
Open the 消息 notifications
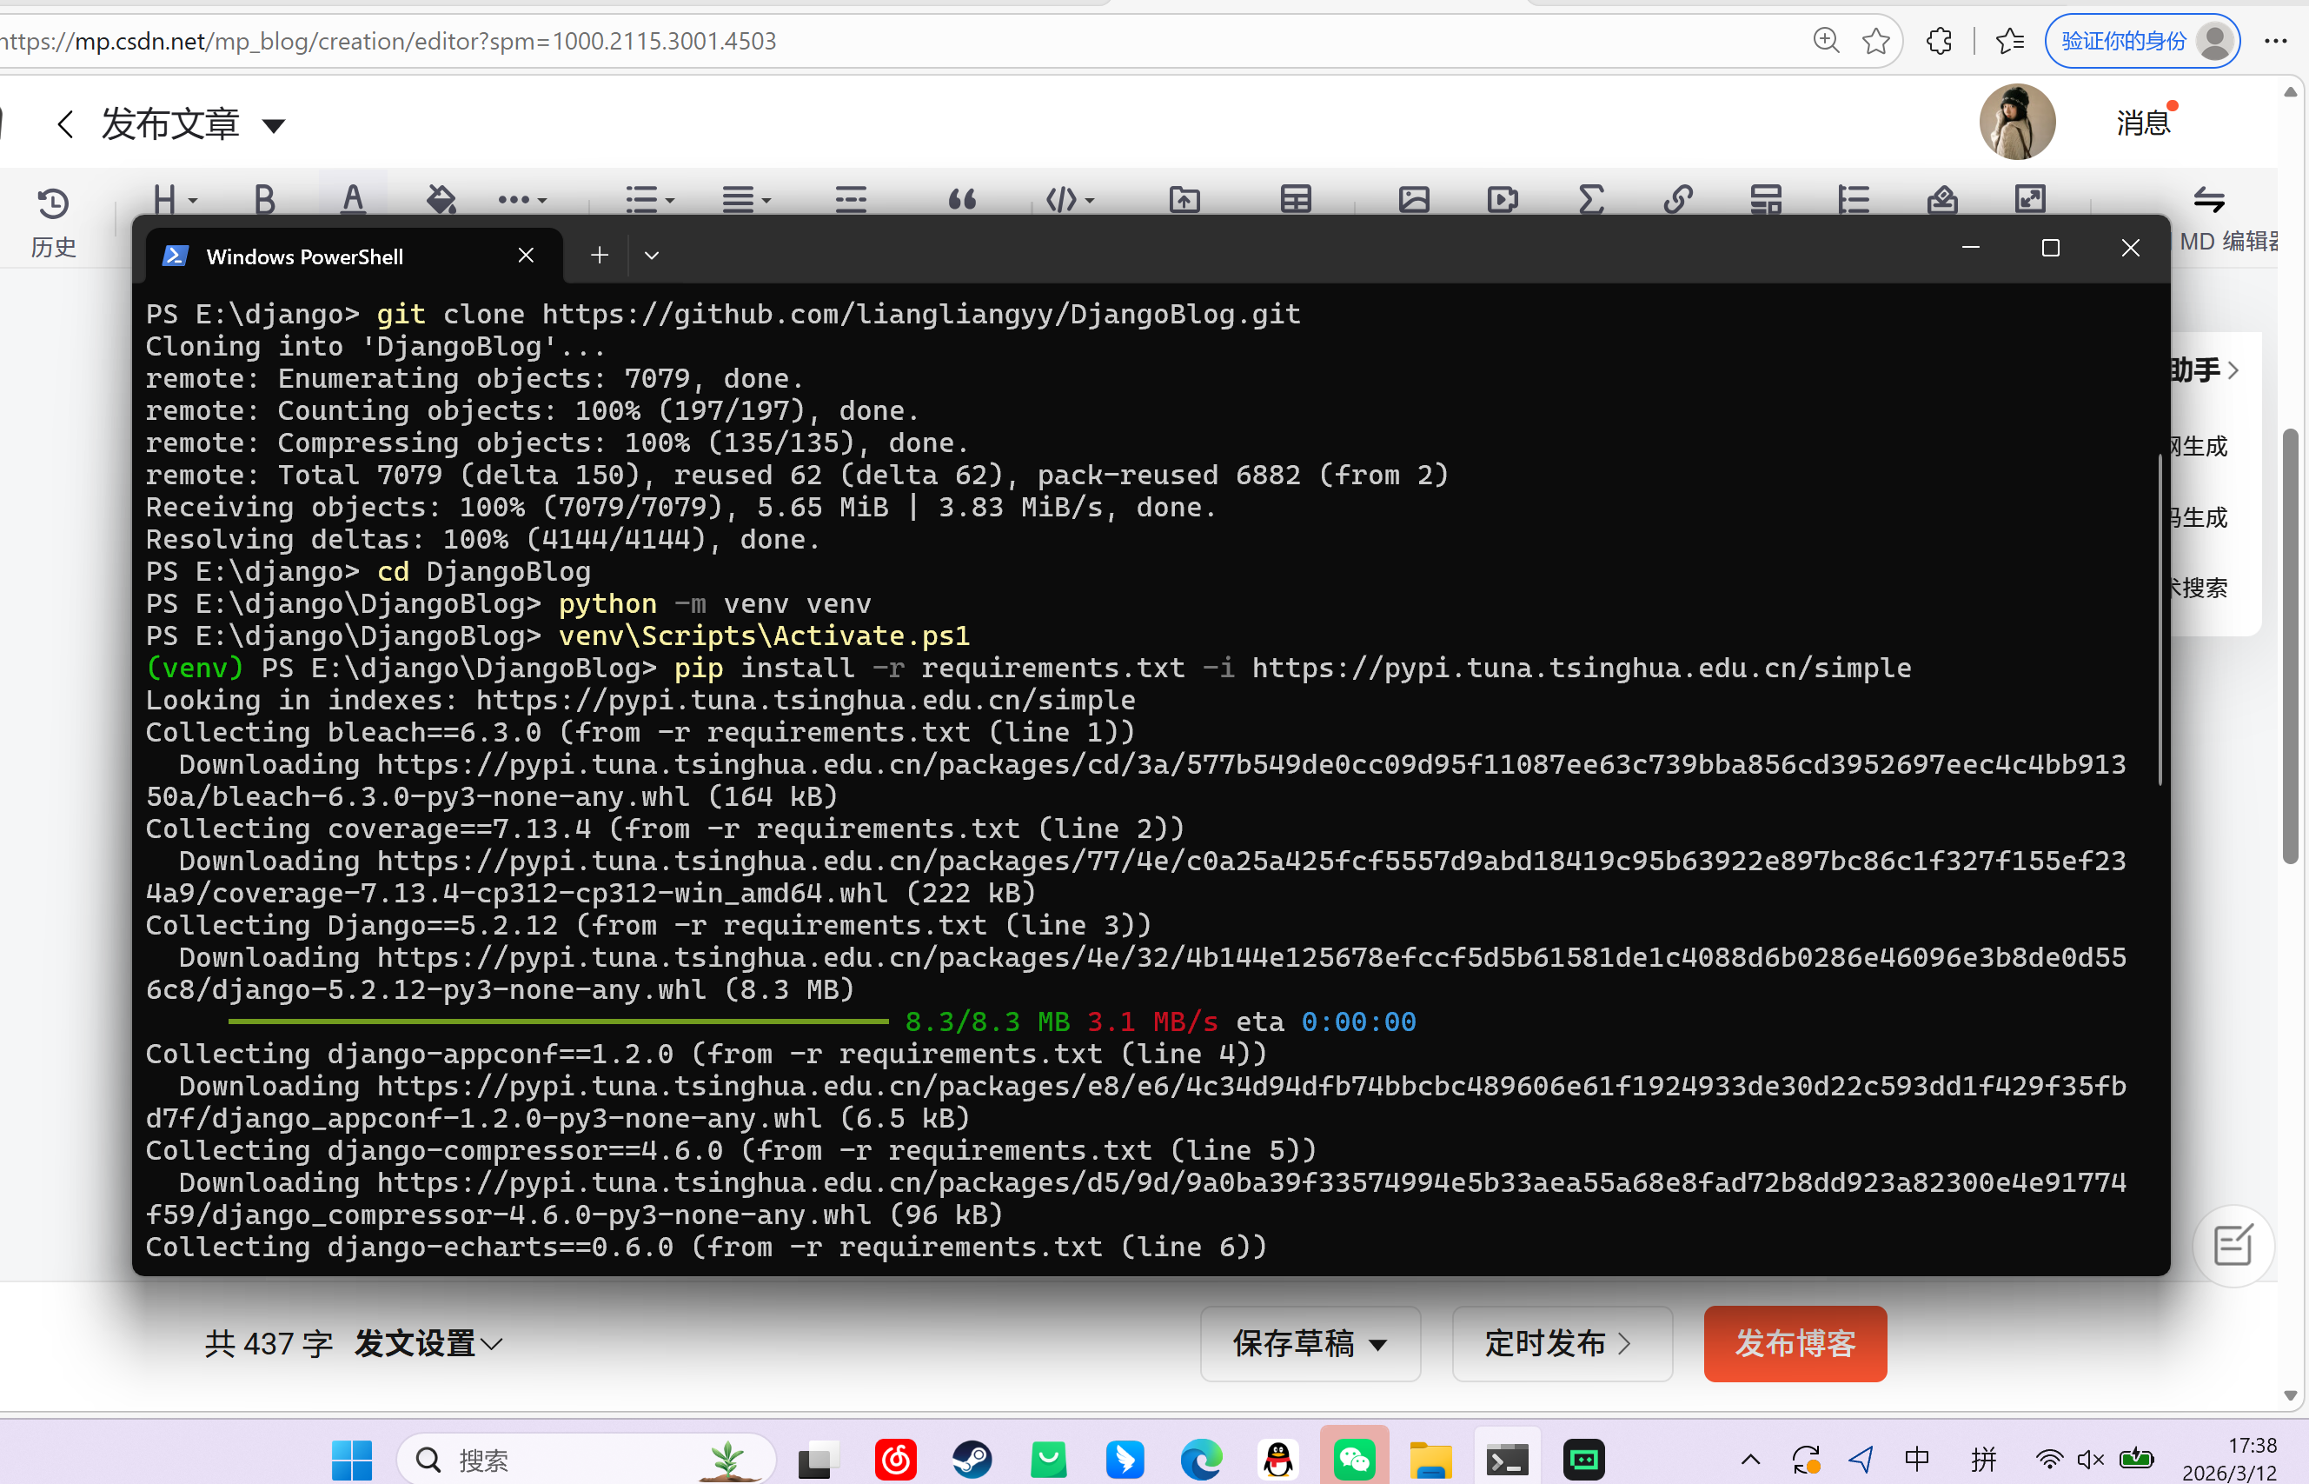(2143, 123)
